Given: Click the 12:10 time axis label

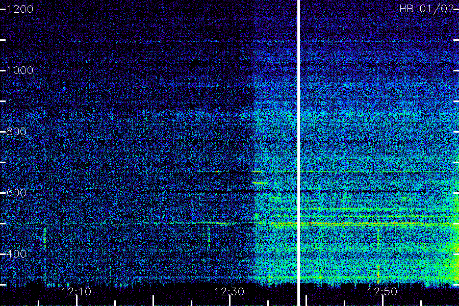Looking at the screenshot, I should tap(76, 292).
